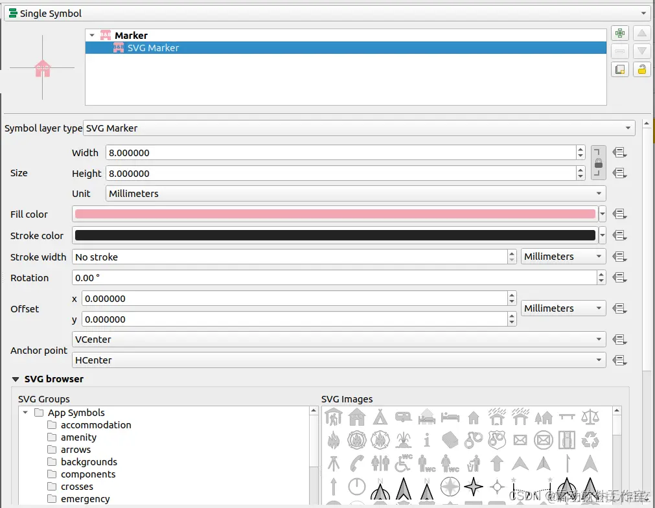Click into the Rotation value field

tap(334, 278)
